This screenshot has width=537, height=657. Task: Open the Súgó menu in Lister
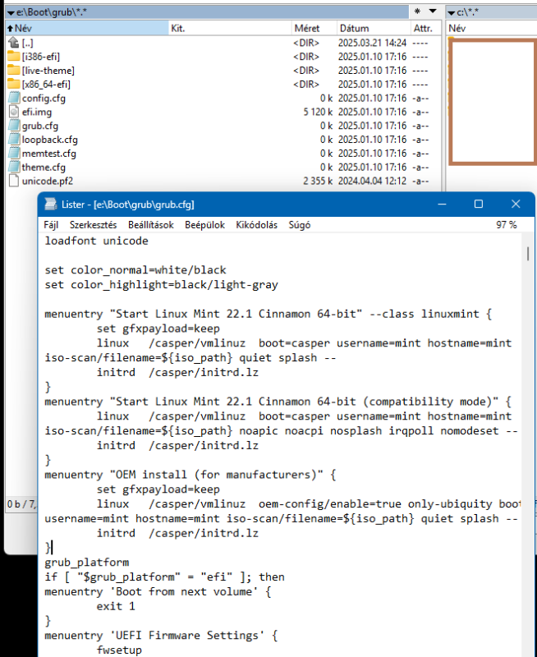[300, 225]
